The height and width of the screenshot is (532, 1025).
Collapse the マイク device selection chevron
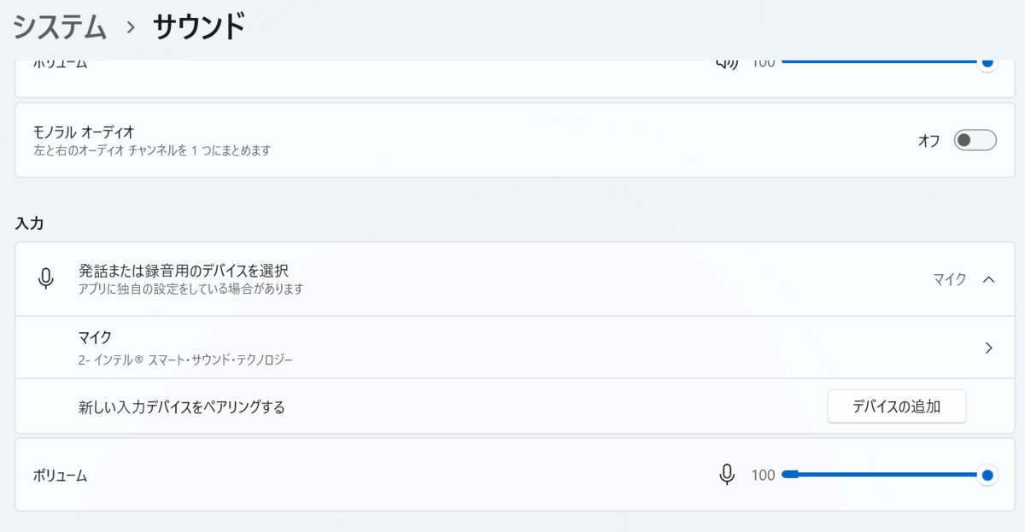(x=987, y=279)
